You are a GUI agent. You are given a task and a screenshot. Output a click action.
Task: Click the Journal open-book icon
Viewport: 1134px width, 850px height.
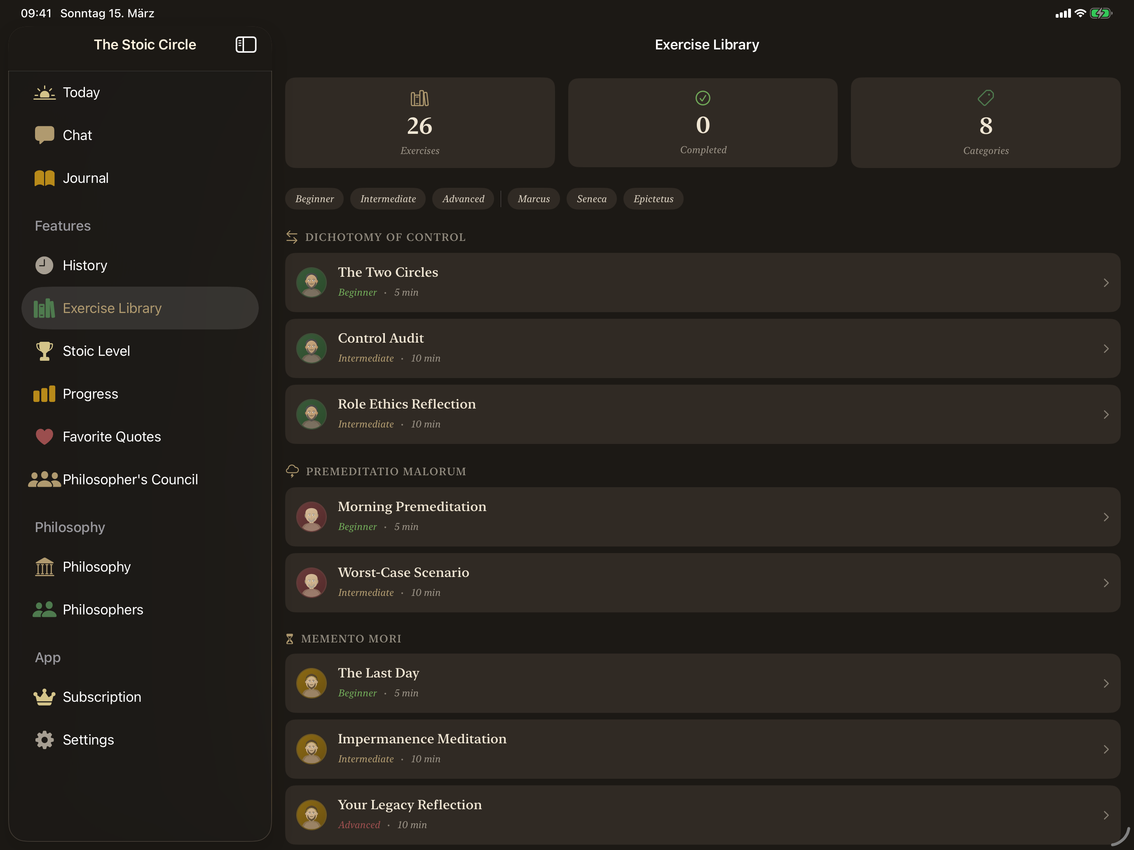[x=44, y=178]
